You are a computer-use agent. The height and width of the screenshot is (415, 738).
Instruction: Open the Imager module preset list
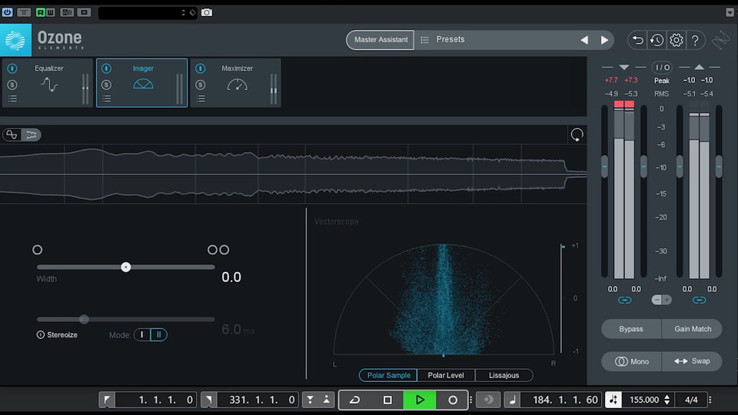pos(107,99)
